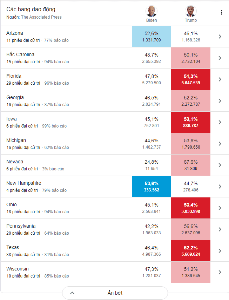Click Biden's dark blue New Hampshire cell
The height and width of the screenshot is (300, 229).
tap(151, 187)
